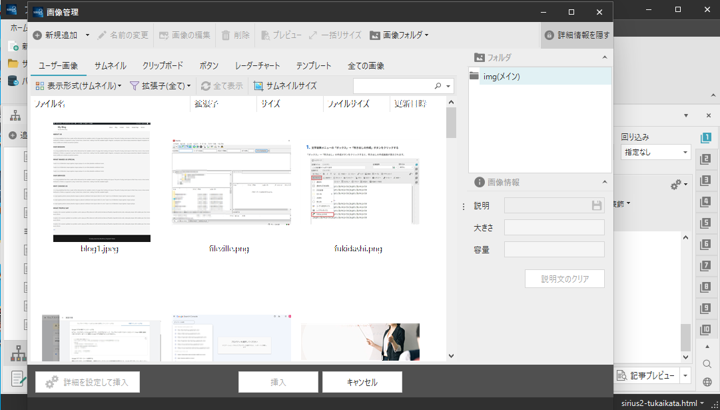Click the 説明文のクリア button
Screen dimensions: 720x410
click(x=564, y=279)
